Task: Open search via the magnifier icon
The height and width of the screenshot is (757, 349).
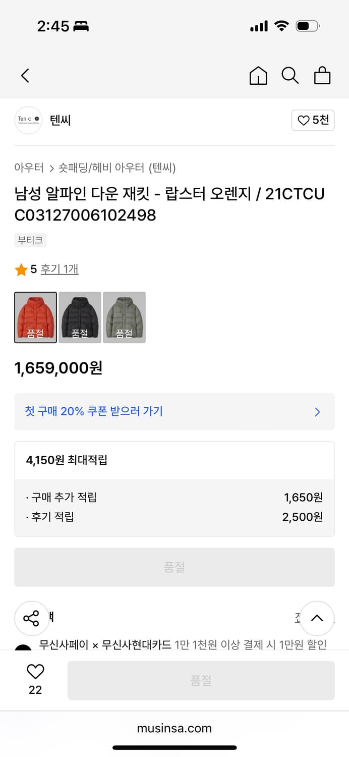Action: [x=290, y=75]
